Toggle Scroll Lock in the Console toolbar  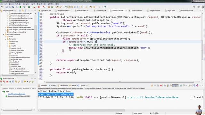tap(168, 86)
